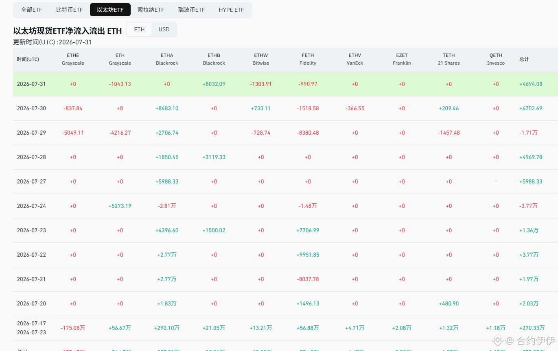Select the 2026-07-21 date cell
The width and height of the screenshot is (558, 351).
click(31, 279)
